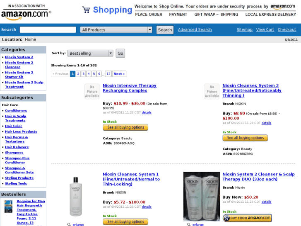
Task: Click the Rogaine for Men bestseller thumbnail
Action: pyautogui.click(x=8, y=206)
